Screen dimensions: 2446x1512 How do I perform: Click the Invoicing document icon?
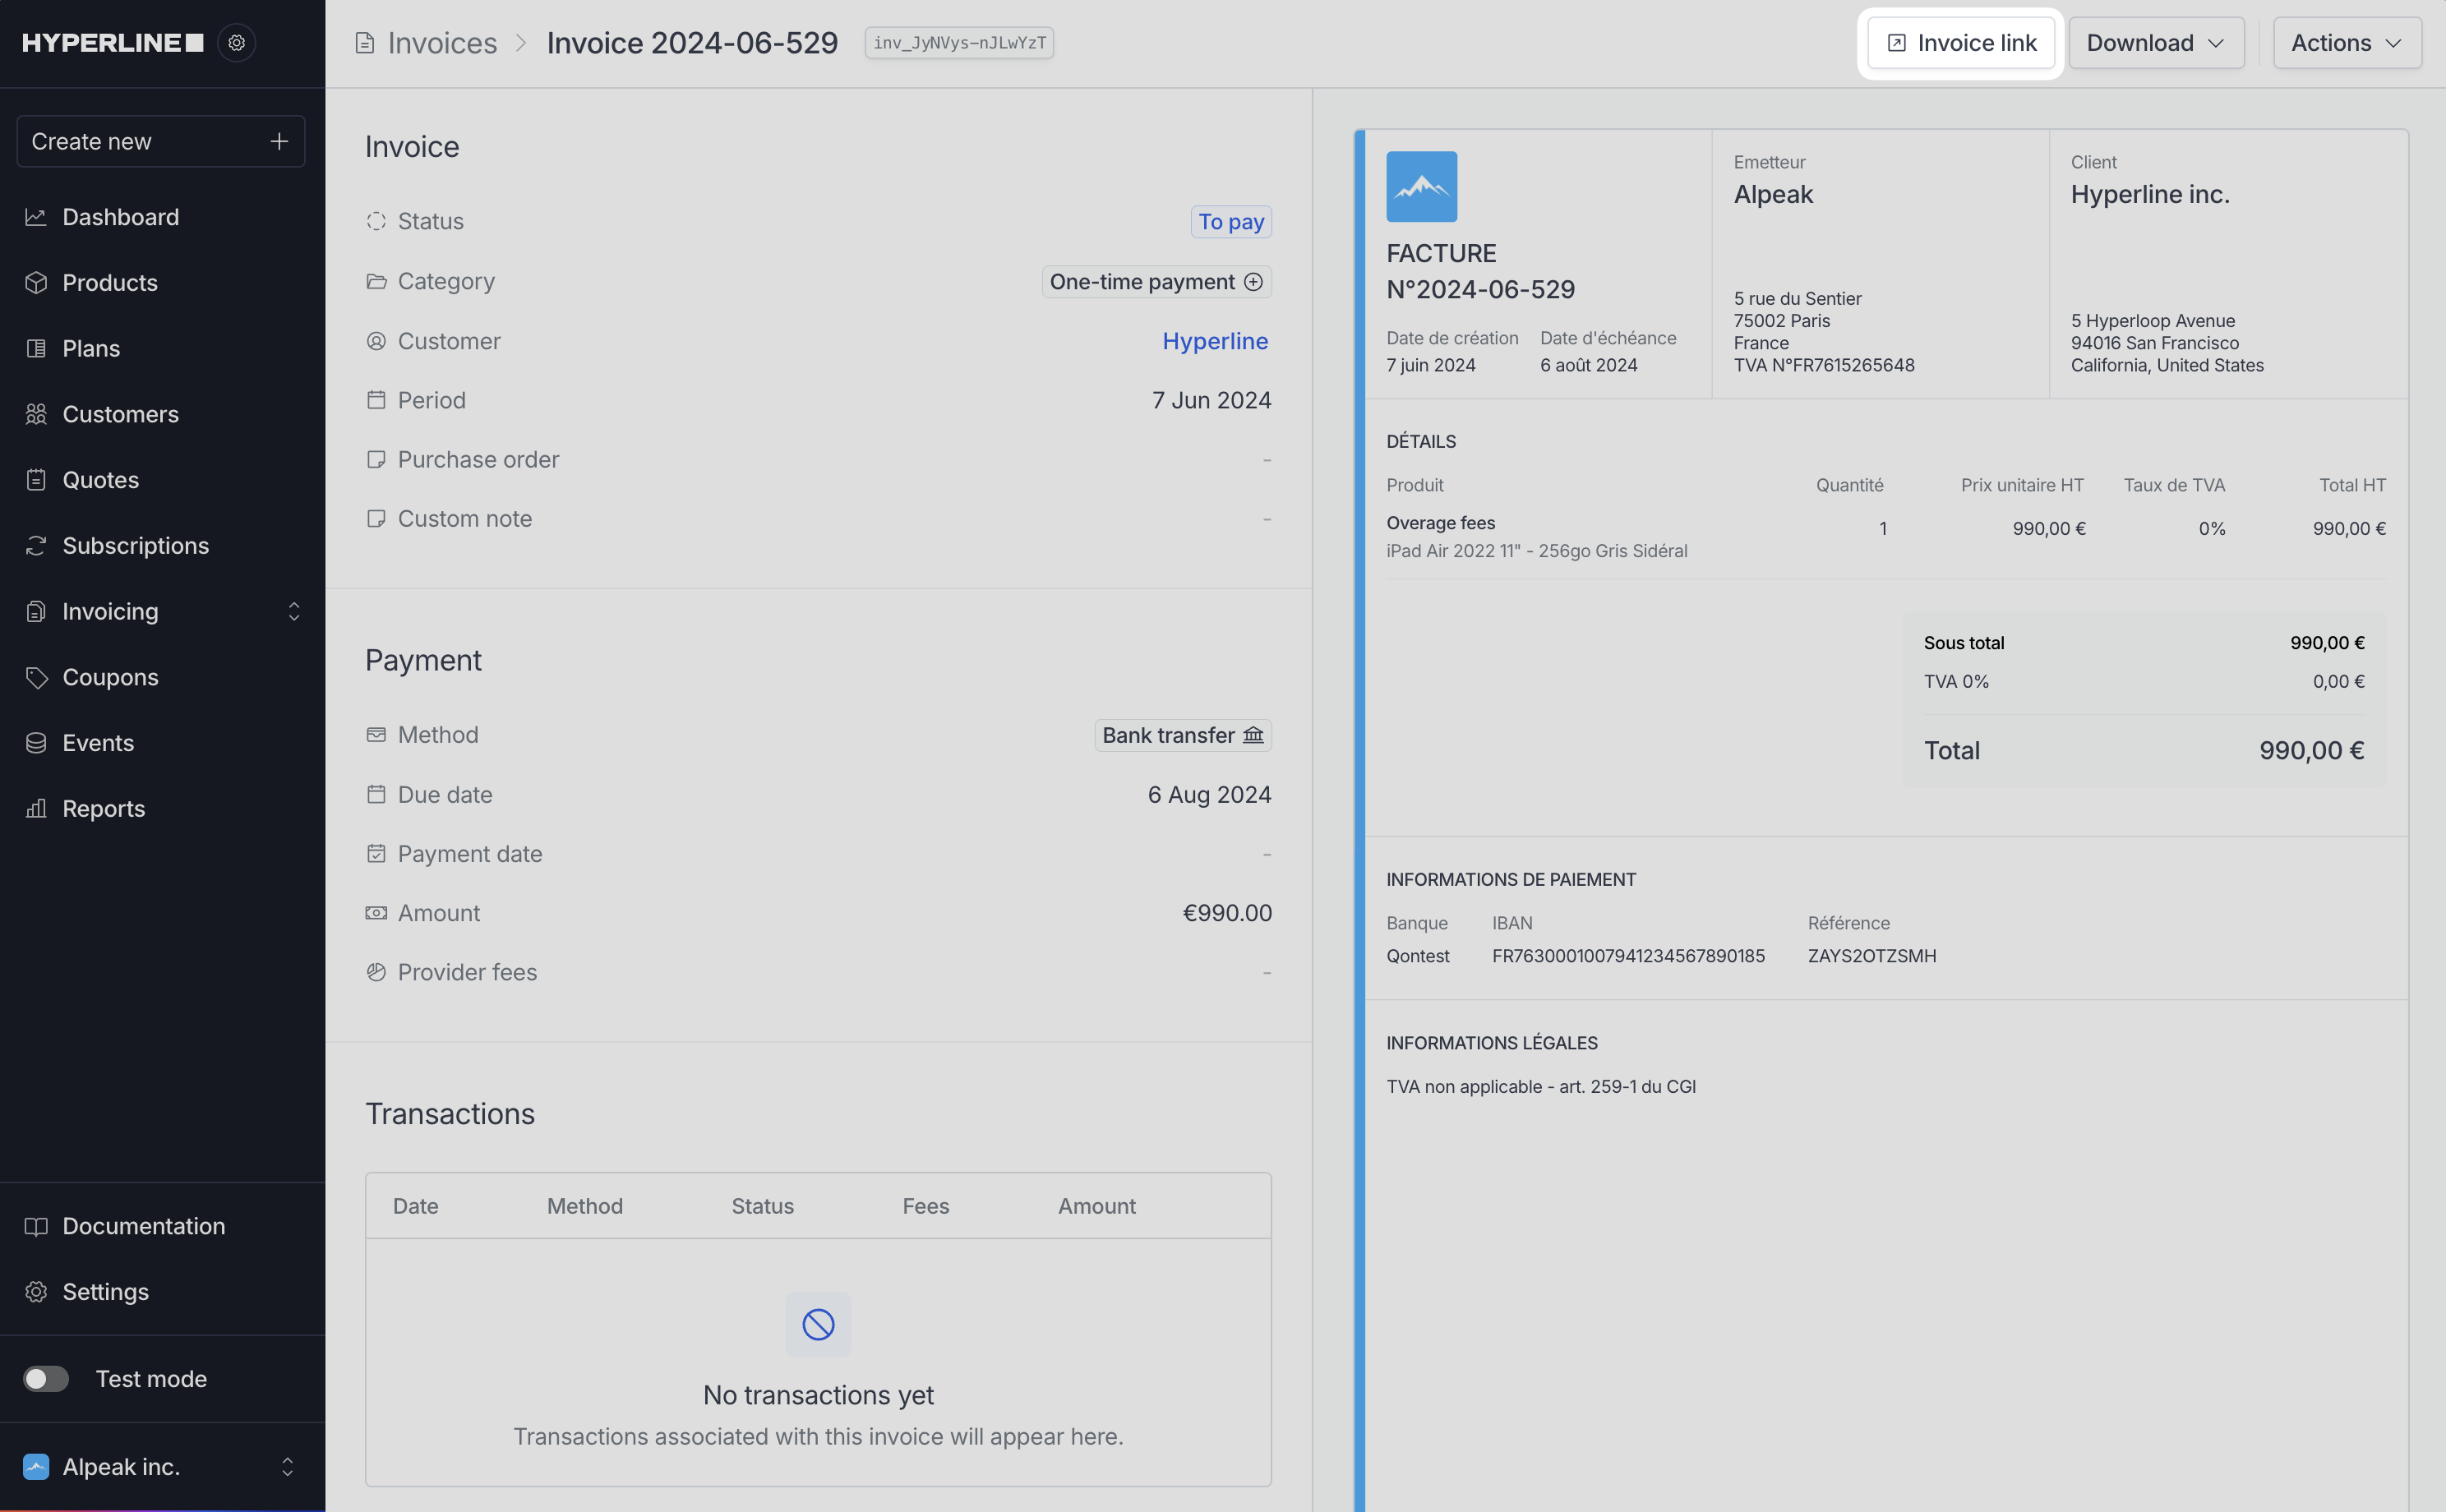coord(36,611)
